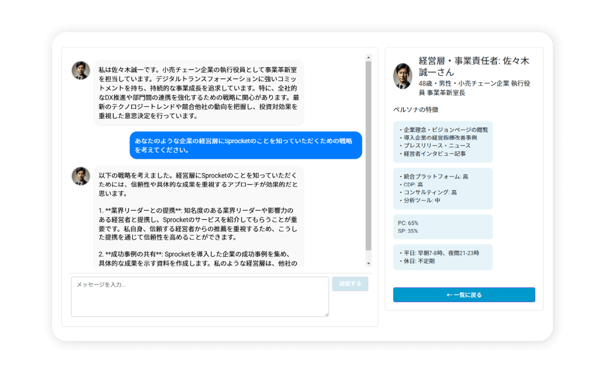
Task: Click the ペルソナの特徴 heading
Action: tap(416, 109)
